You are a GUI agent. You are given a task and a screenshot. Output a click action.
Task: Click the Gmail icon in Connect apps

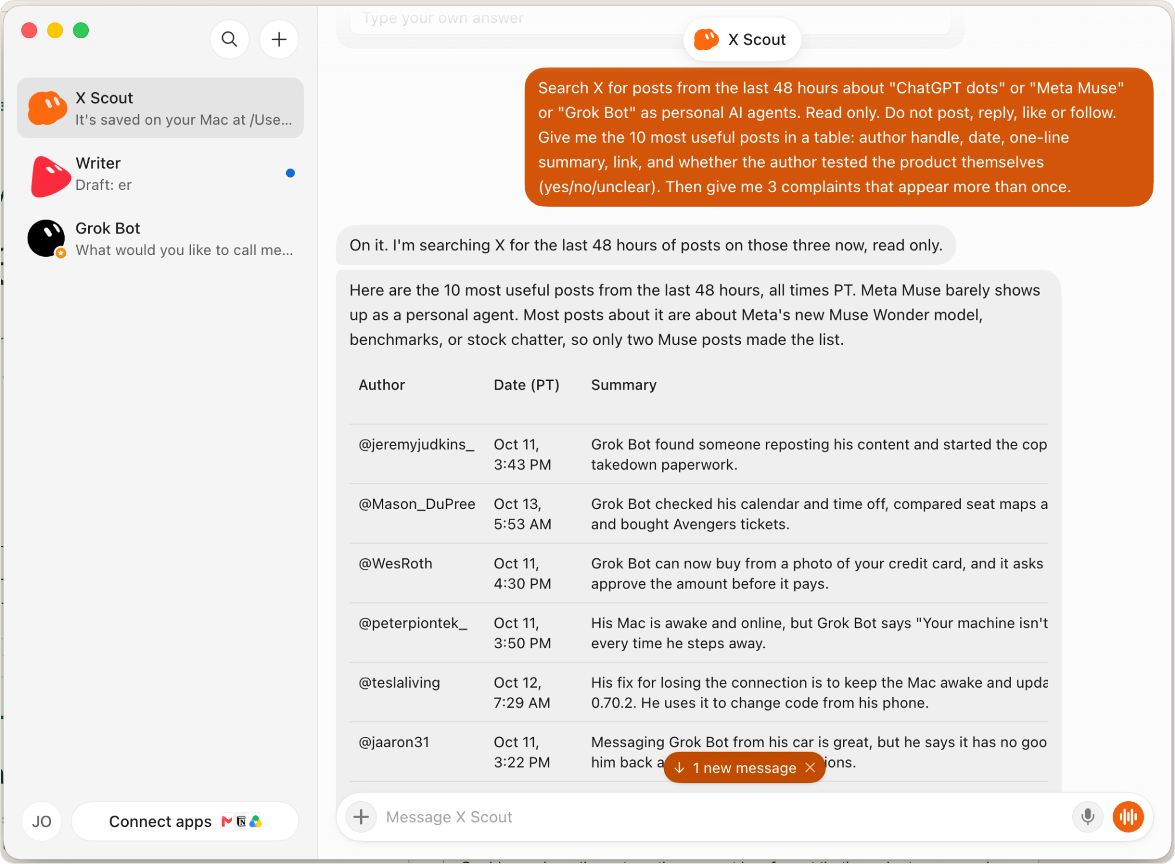[226, 821]
